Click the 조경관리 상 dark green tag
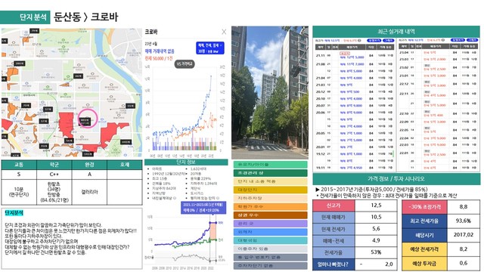 click(271, 173)
